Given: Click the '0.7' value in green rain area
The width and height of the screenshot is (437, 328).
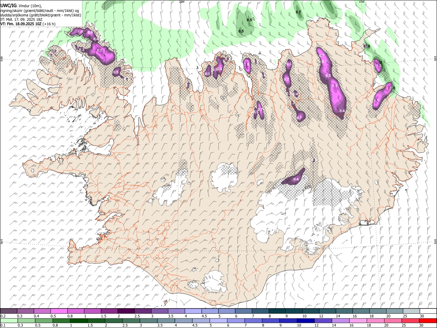Looking at the screenshot, I should coord(298,12).
